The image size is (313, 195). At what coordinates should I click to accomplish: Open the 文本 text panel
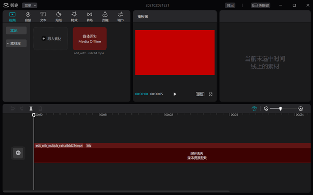tap(43, 17)
